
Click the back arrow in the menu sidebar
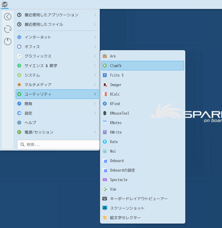point(8,17)
